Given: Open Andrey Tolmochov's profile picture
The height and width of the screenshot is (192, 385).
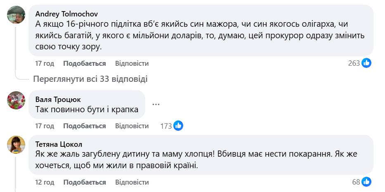Looking at the screenshot, I should click(17, 16).
